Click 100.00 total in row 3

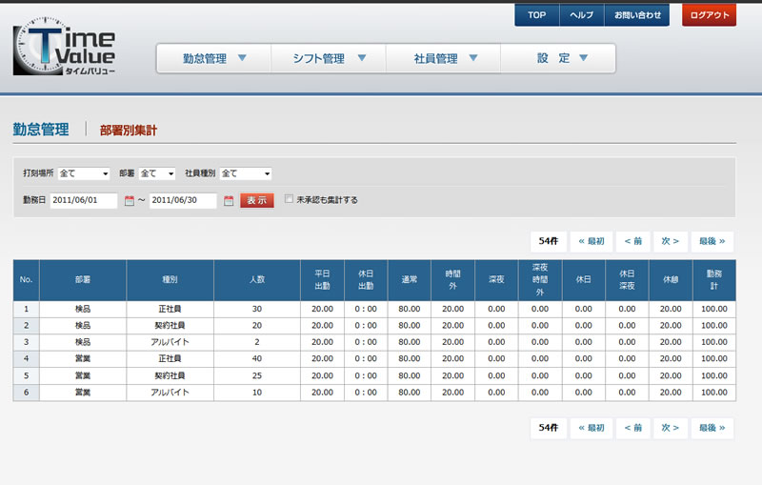click(713, 342)
